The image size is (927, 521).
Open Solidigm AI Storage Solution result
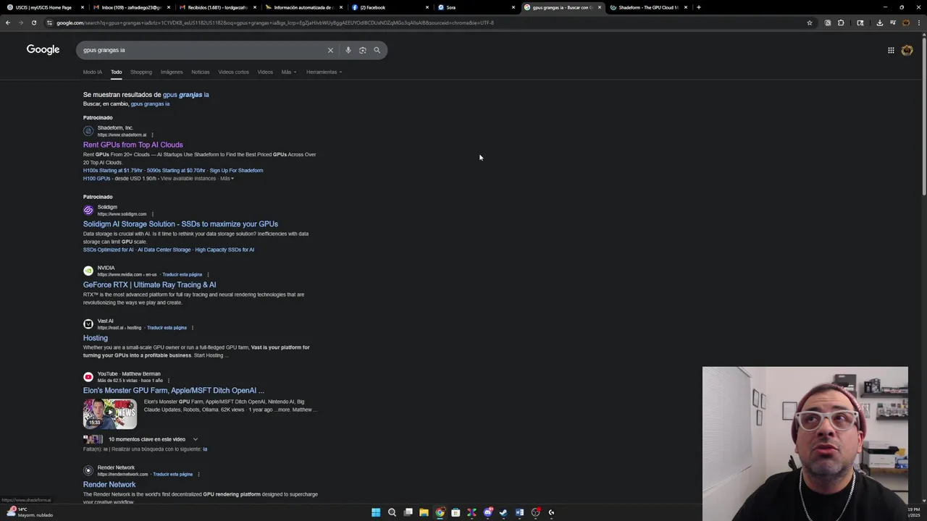180,224
